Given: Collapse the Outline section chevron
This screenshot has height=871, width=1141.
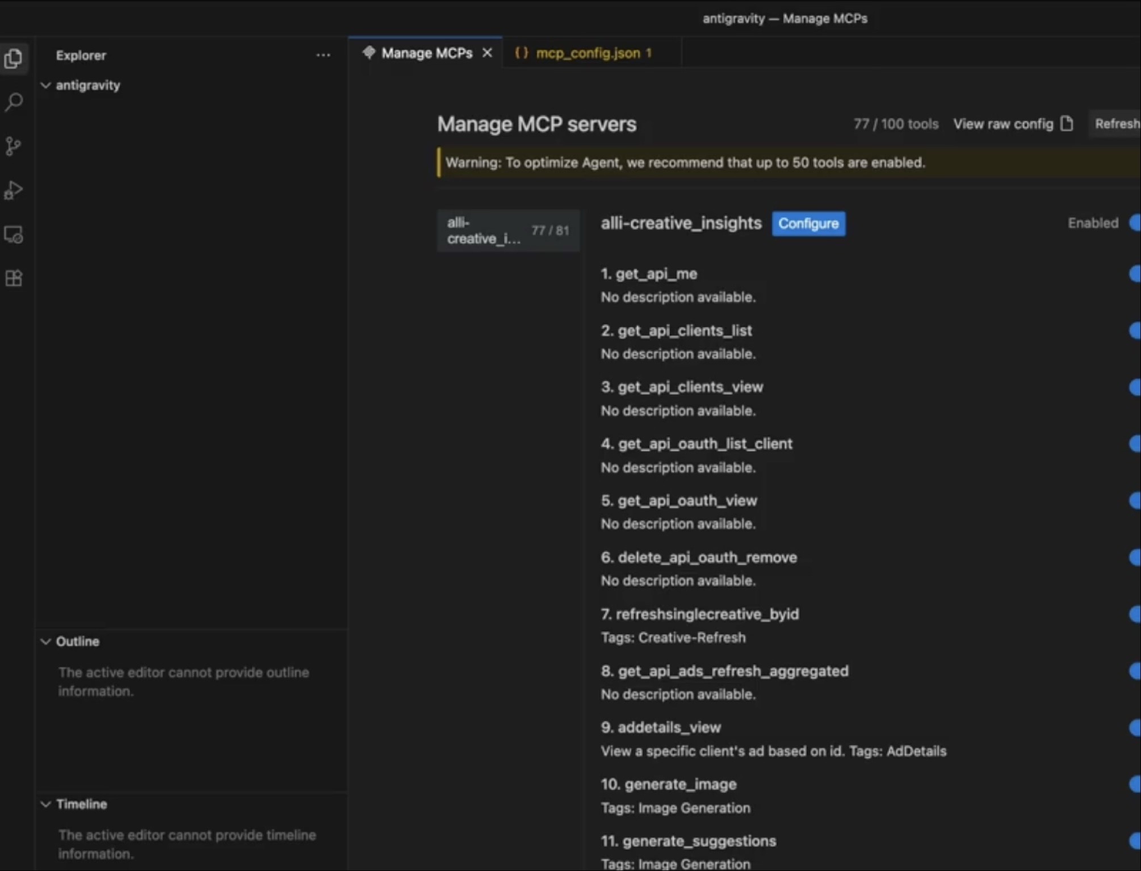Looking at the screenshot, I should coord(46,641).
